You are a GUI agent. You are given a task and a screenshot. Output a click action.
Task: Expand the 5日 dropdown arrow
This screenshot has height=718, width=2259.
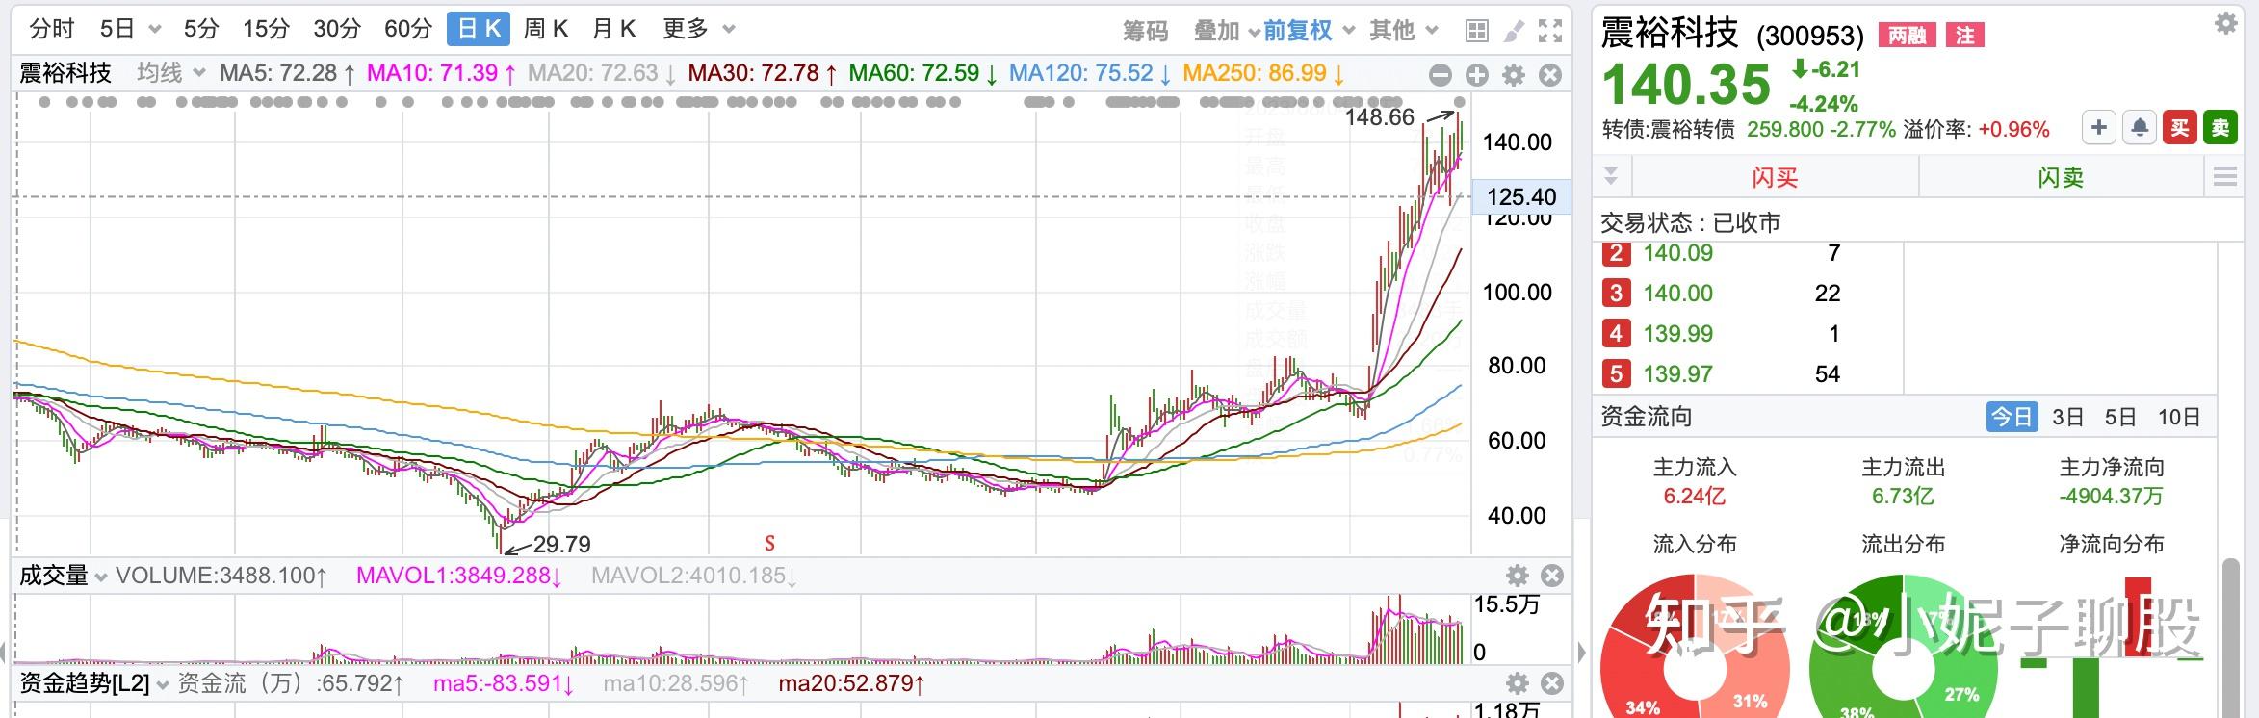click(x=155, y=30)
